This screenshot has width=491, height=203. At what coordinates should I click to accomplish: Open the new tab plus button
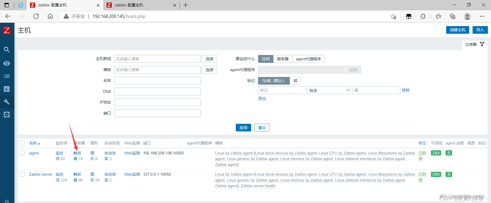[186, 5]
